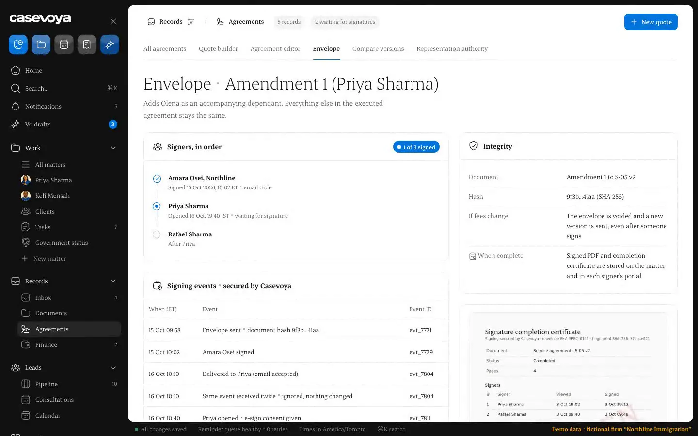698x436 pixels.
Task: Open Notifications with the bell icon
Action: click(x=64, y=106)
